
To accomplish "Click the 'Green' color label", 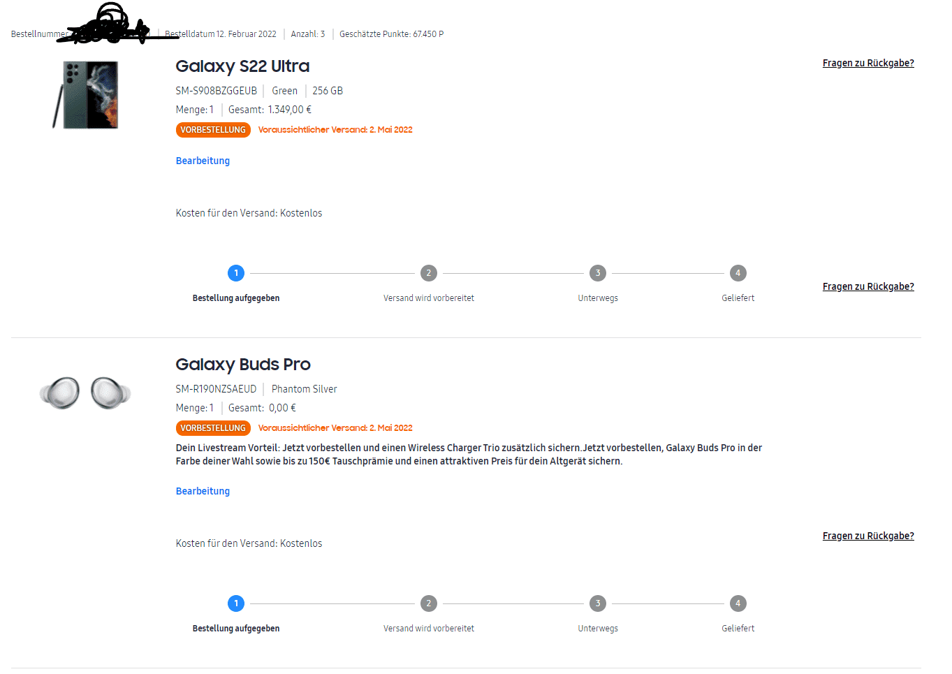I will click(285, 91).
